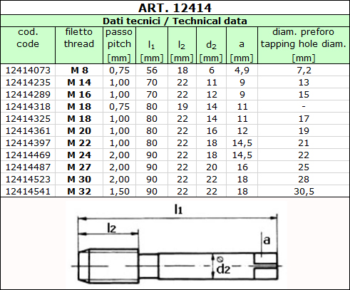Click the M 24 thread cell
The height and width of the screenshot is (290, 350).
click(x=79, y=155)
